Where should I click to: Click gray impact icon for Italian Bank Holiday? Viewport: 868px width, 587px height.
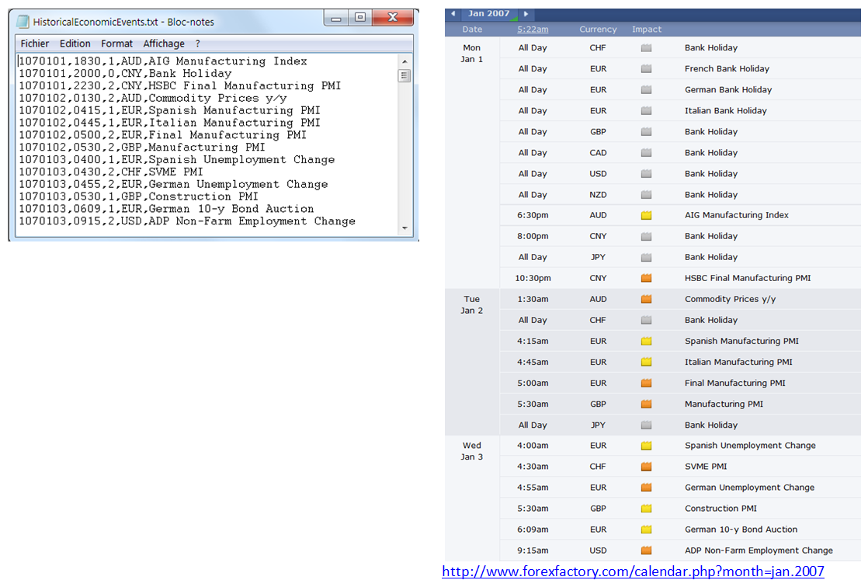pyautogui.click(x=646, y=111)
